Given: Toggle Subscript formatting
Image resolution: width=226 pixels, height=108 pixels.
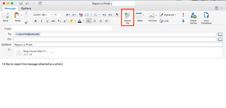Looking at the screenshot, I should pyautogui.click(x=59, y=21).
